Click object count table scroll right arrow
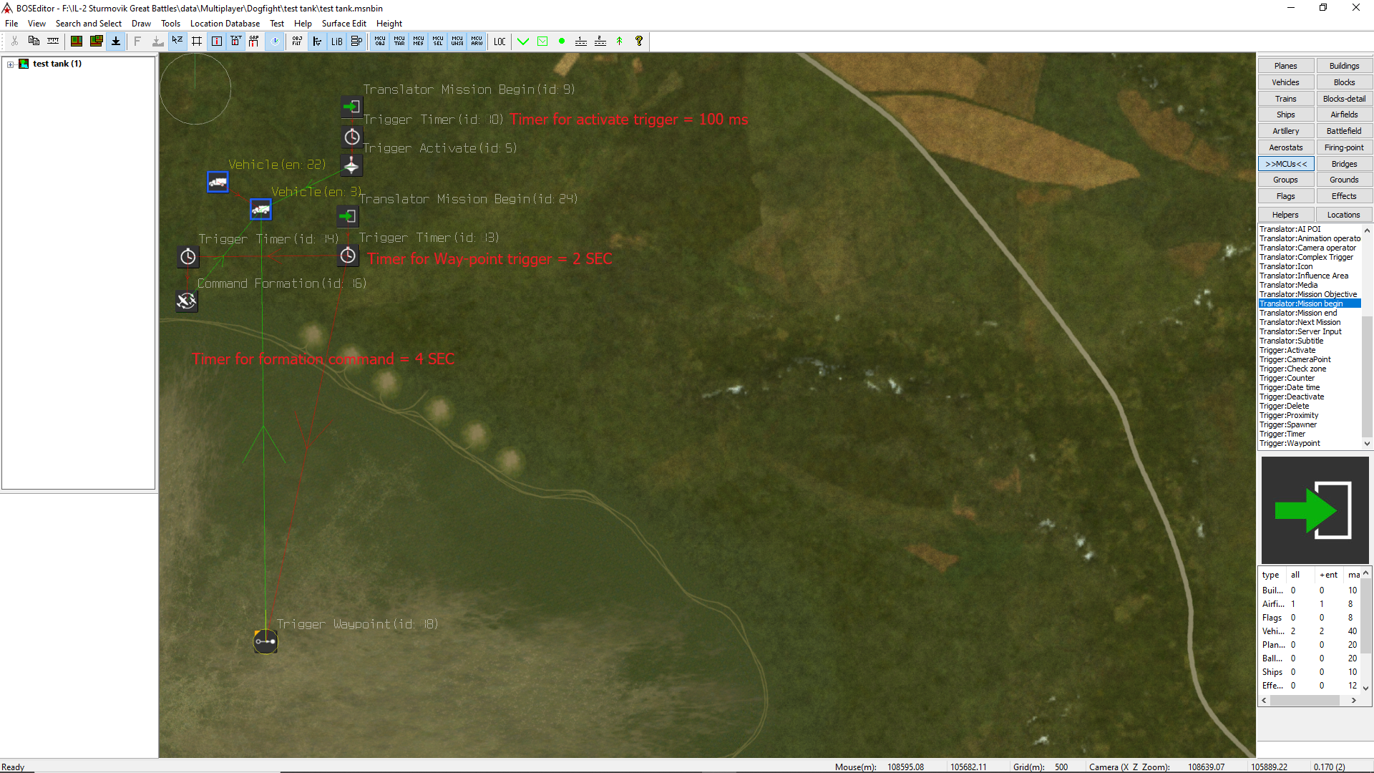Viewport: 1374px width, 773px height. tap(1353, 701)
